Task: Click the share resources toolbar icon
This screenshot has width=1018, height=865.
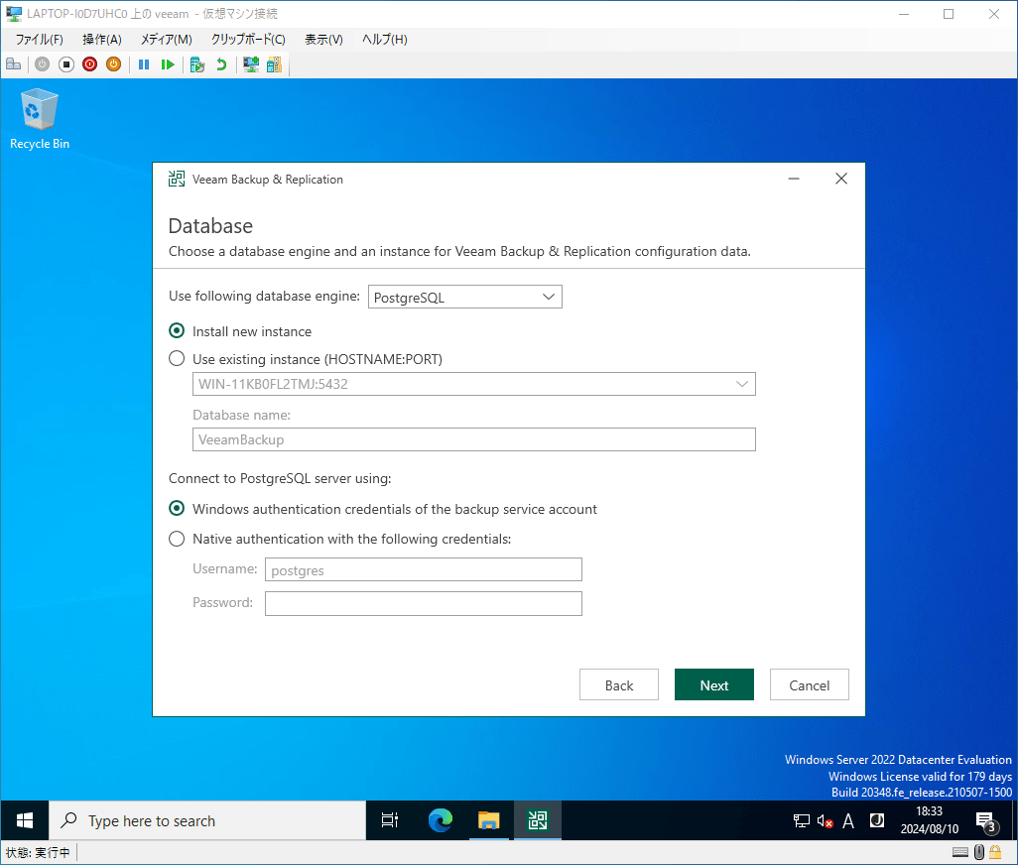Action: [274, 64]
